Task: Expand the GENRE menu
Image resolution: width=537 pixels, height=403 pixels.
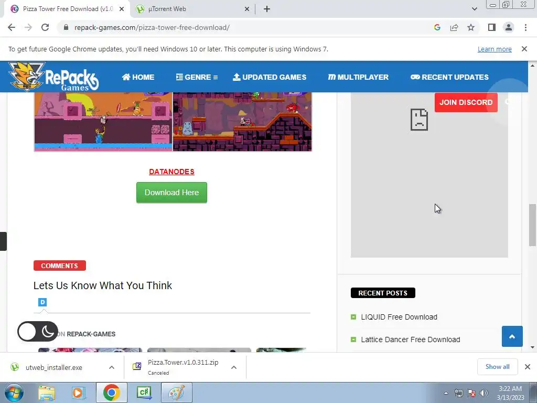Action: 197,77
